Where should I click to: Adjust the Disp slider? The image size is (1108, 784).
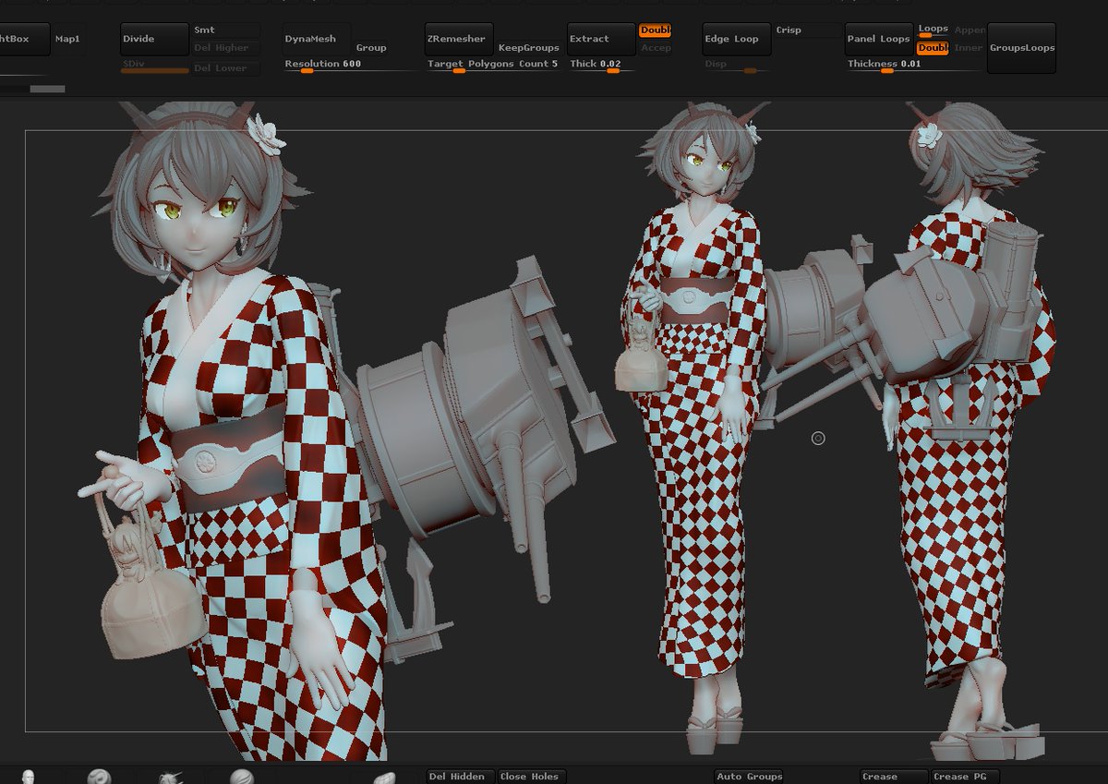(x=736, y=66)
